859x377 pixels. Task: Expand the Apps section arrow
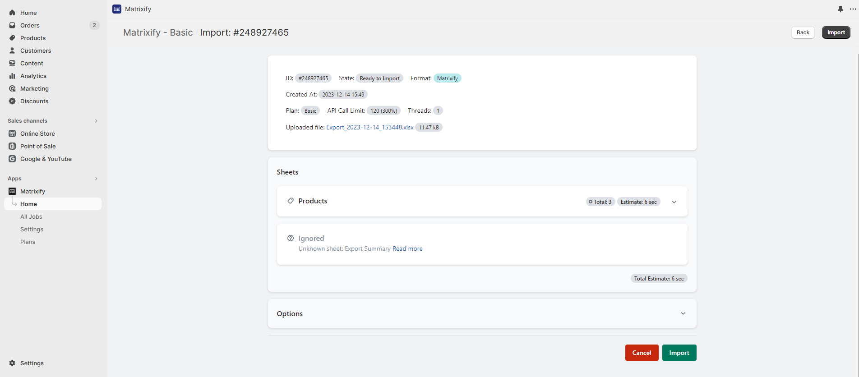(96, 179)
